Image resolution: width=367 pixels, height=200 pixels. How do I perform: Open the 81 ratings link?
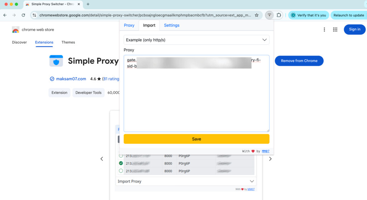click(111, 79)
